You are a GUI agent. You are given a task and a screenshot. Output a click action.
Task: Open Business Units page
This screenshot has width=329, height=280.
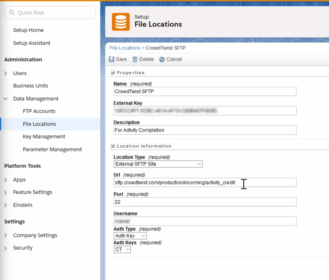tap(31, 85)
